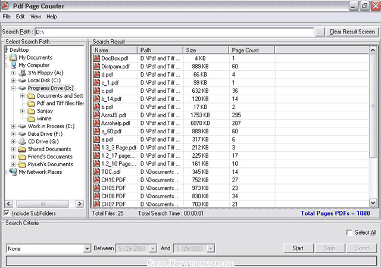The width and height of the screenshot is (381, 268).
Task: Click the Work in Process (E:) drive icon
Action: (22, 126)
